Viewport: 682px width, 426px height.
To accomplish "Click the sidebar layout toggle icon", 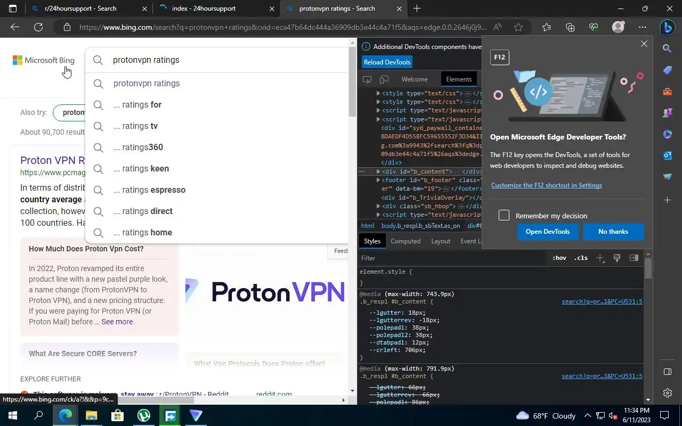I will (668, 372).
